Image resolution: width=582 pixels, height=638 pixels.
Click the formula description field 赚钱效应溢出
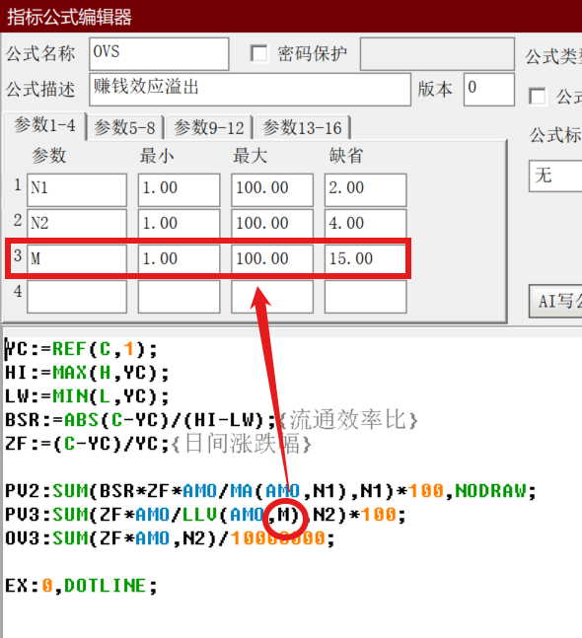pos(250,89)
